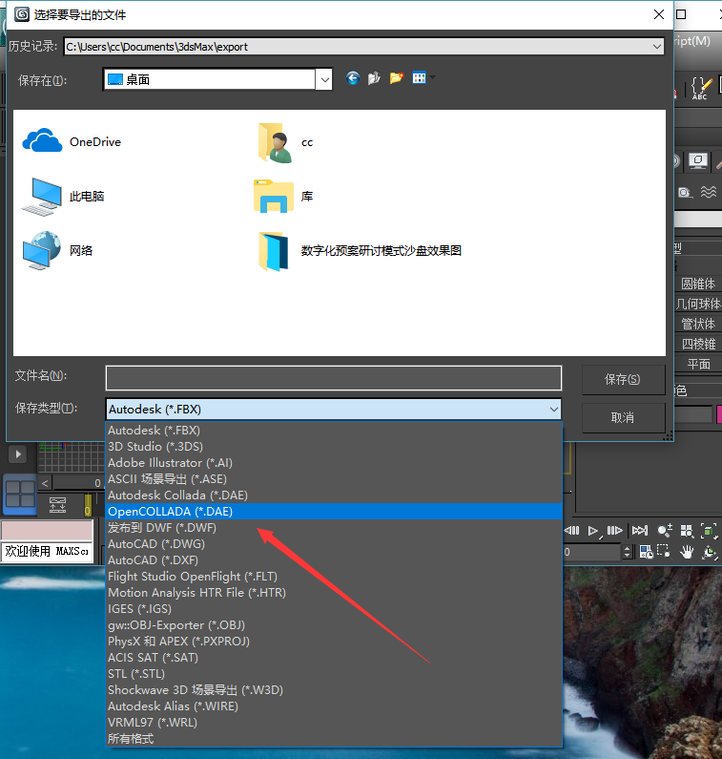The image size is (722, 759).
Task: Choose VRML97 (*.WRL) format
Action: pos(334,722)
